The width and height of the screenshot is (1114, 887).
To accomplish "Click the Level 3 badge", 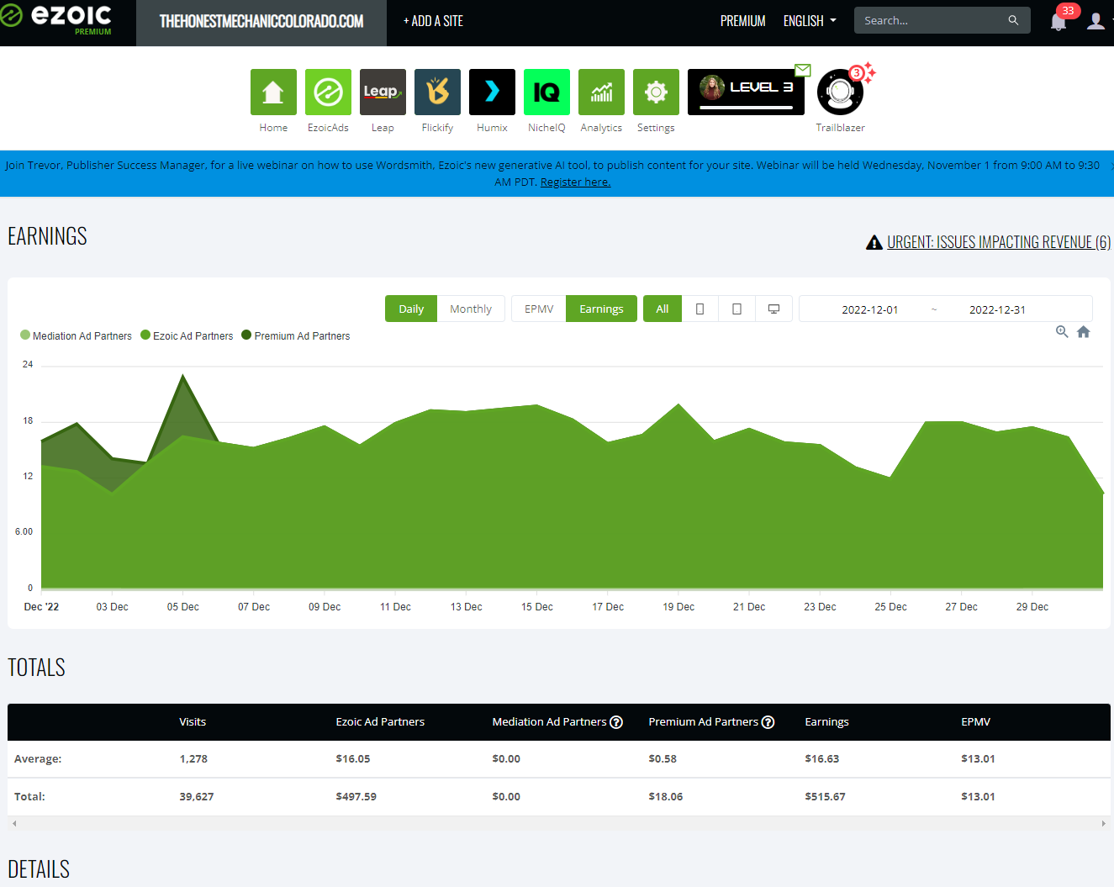I will click(x=746, y=92).
